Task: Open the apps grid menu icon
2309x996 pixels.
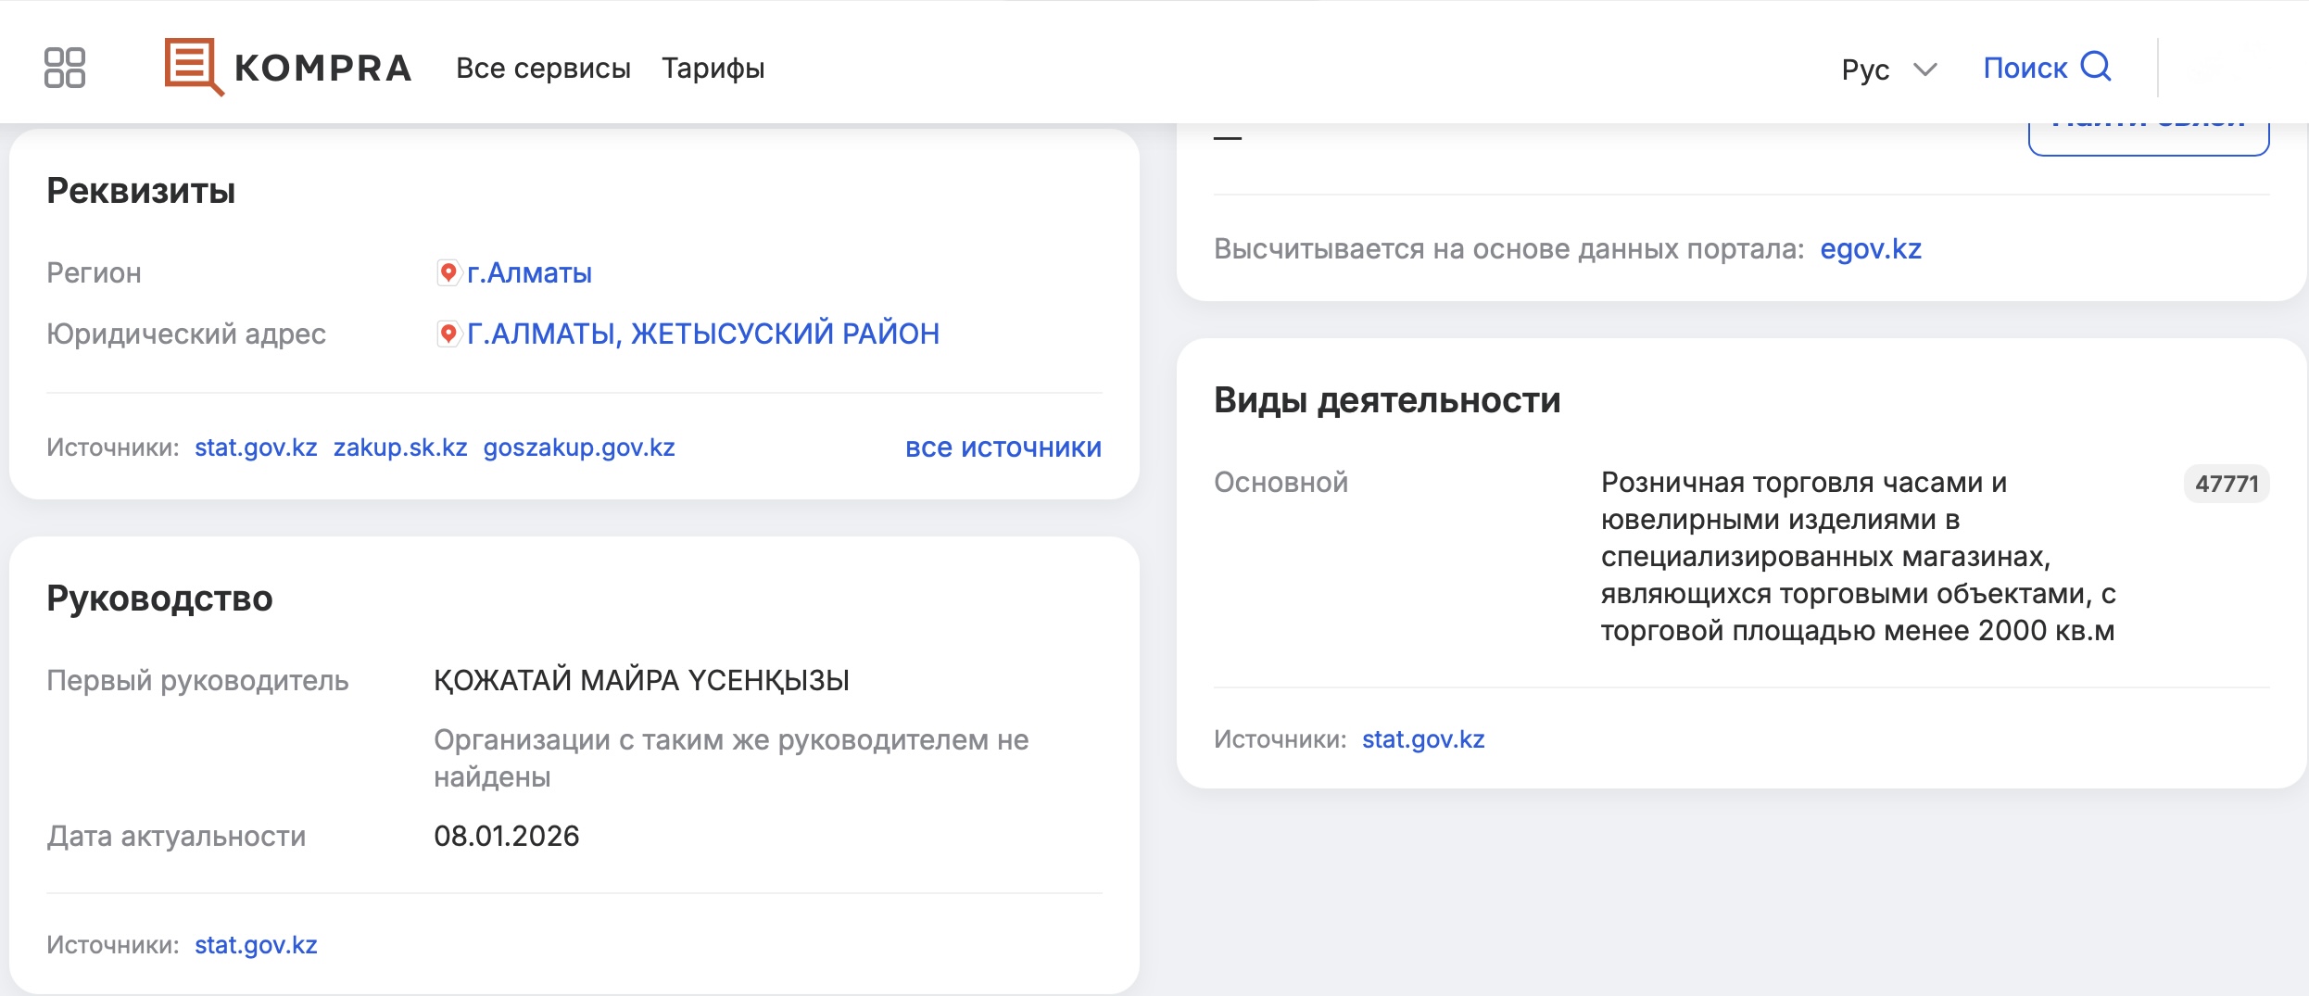Action: (x=65, y=68)
